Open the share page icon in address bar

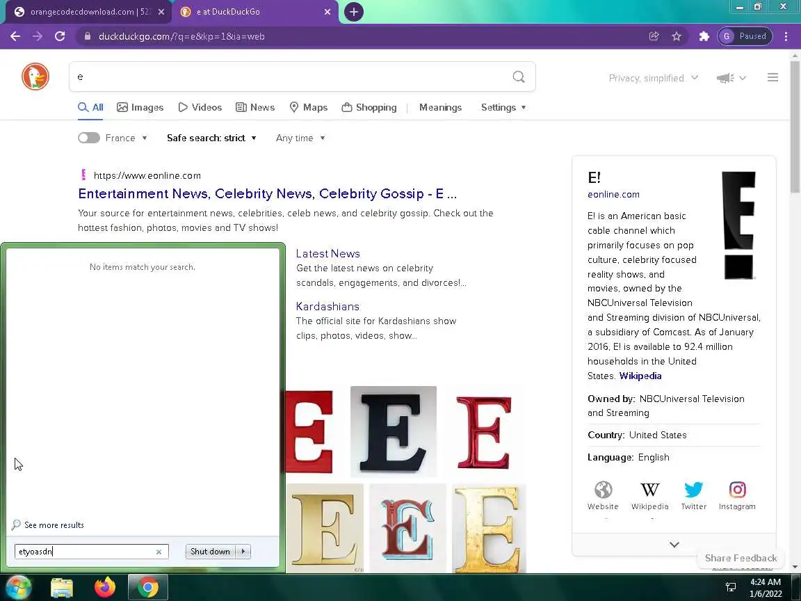pyautogui.click(x=654, y=36)
